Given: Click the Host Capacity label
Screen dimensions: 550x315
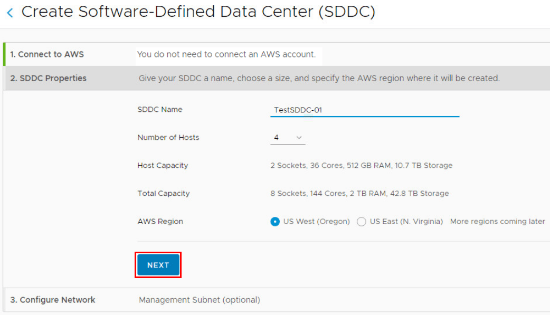Looking at the screenshot, I should coord(163,166).
